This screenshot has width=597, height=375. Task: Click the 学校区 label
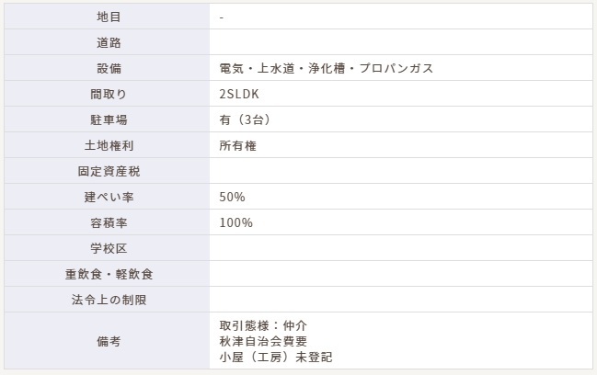pyautogui.click(x=109, y=248)
